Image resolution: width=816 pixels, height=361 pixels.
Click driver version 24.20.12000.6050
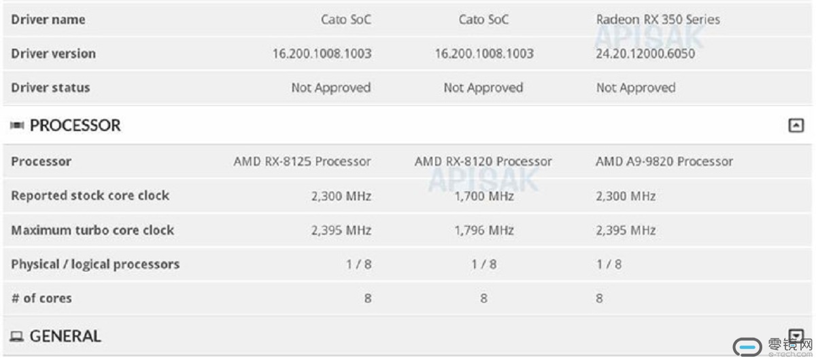click(x=645, y=54)
